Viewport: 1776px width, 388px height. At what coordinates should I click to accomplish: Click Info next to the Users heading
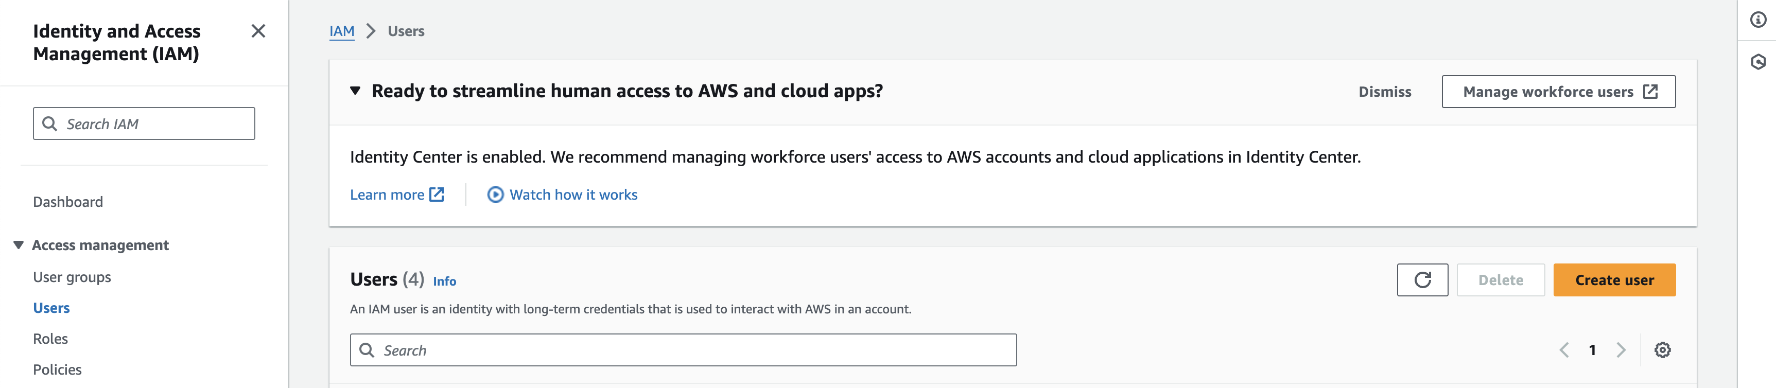(444, 281)
